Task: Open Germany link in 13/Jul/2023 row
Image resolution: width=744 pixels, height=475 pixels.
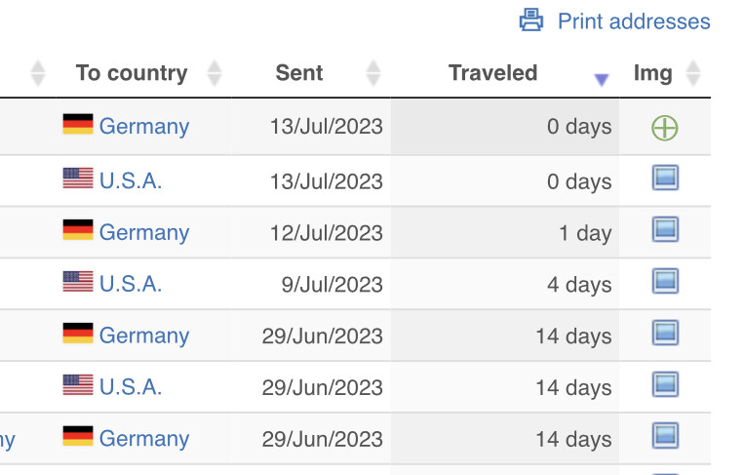Action: [144, 127]
